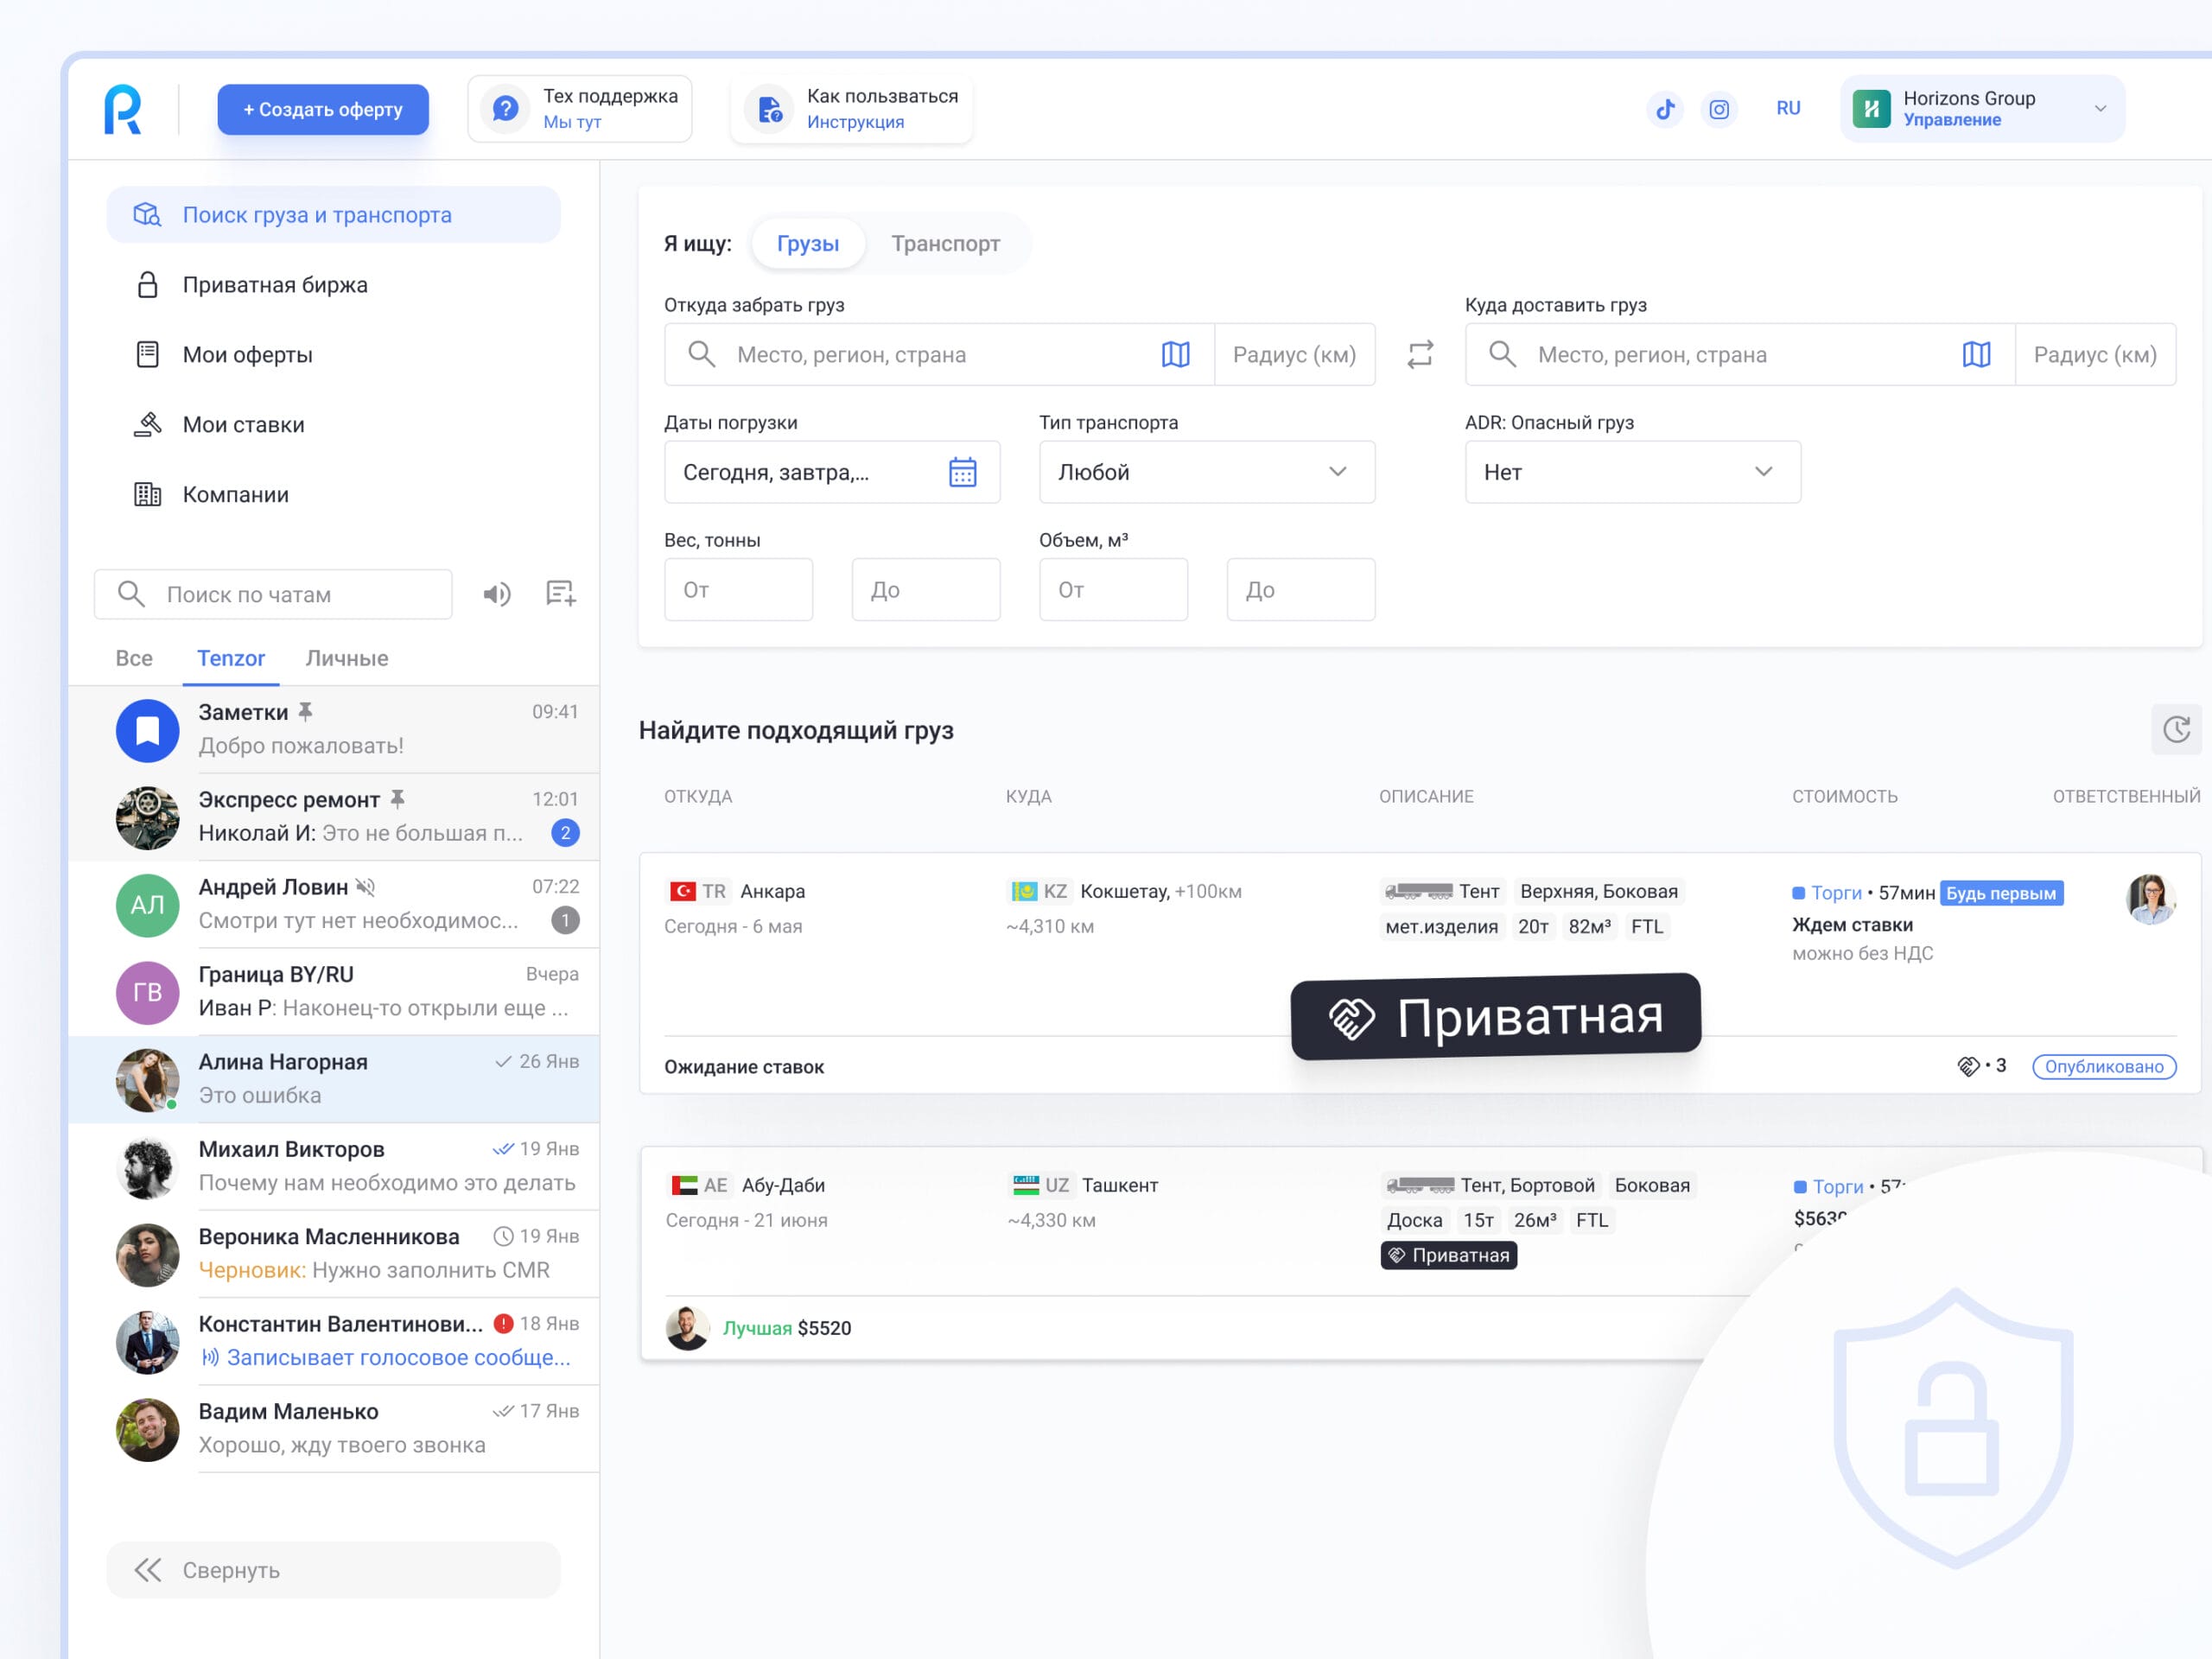Open Приватная биржа sidebar item
Viewport: 2212px width, 1659px height.
pyautogui.click(x=275, y=285)
